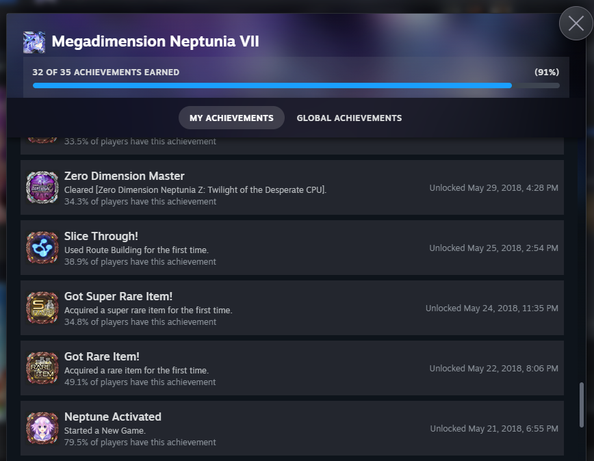Select the 'Got Super Rare Item!' title
Image resolution: width=594 pixels, height=461 pixels.
click(x=118, y=296)
